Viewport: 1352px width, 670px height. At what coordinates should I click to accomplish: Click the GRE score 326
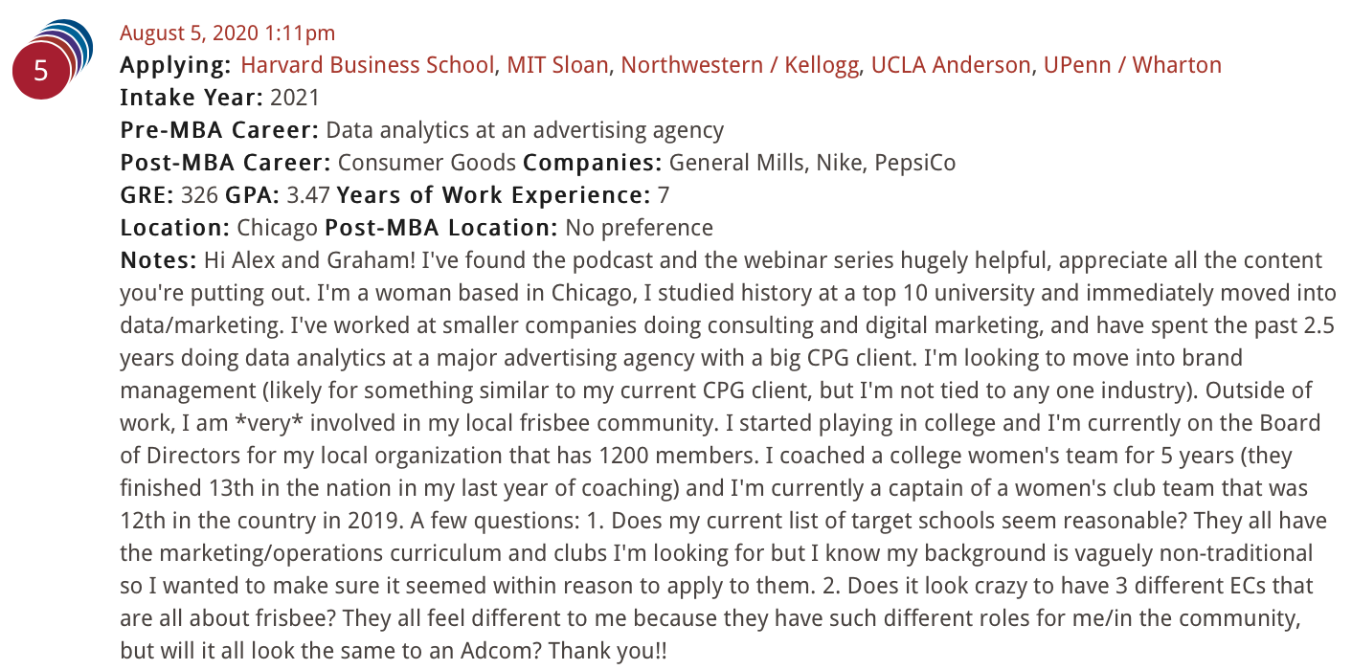tap(199, 195)
